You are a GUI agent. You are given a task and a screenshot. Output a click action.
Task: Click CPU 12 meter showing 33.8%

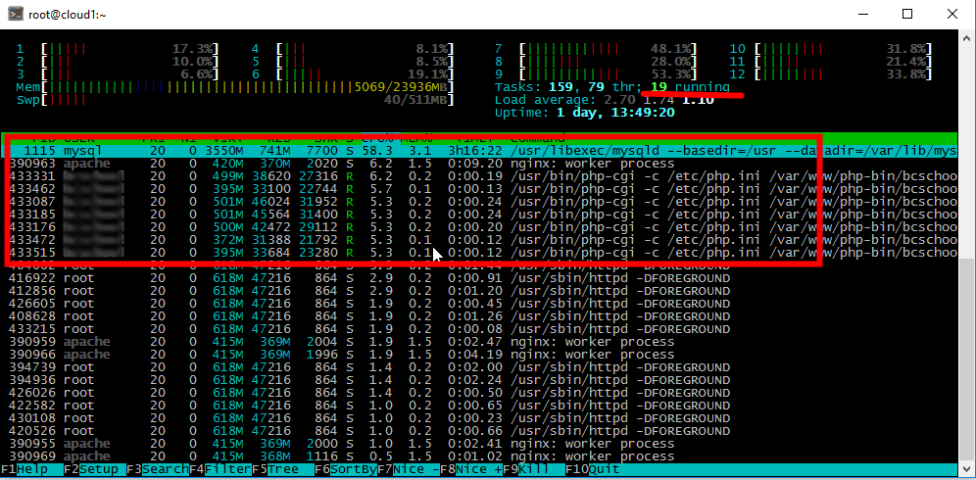[x=831, y=74]
